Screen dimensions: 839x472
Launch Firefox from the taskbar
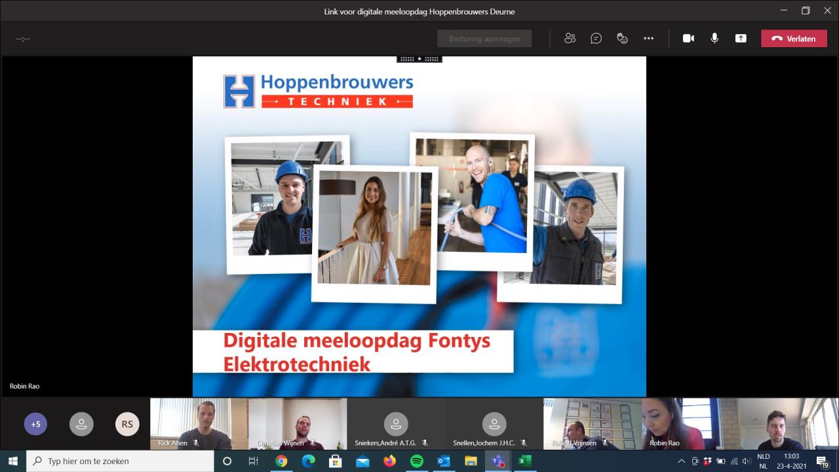pos(389,461)
